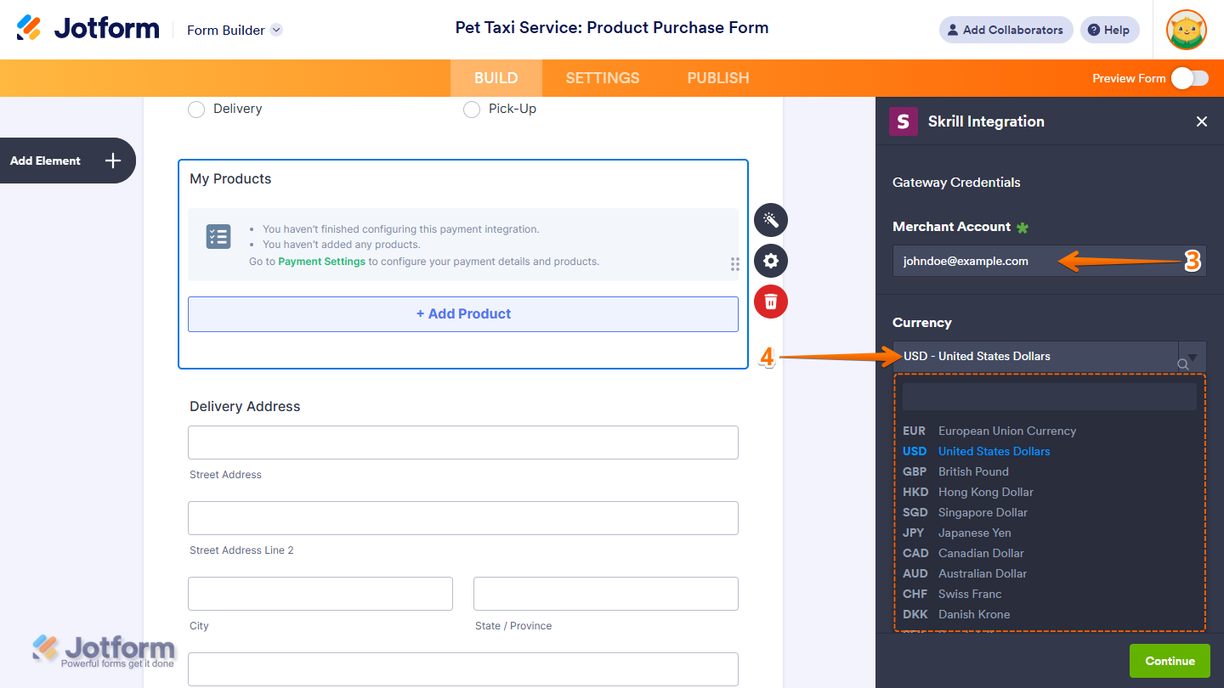Open payment settings via the gear icon
This screenshot has width=1224, height=688.
click(770, 261)
